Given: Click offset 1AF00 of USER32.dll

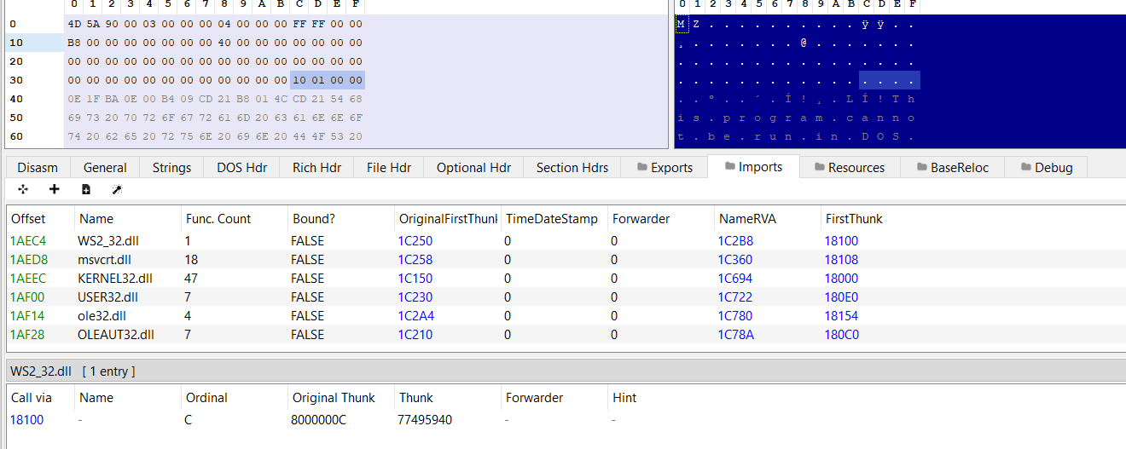Looking at the screenshot, I should click(x=27, y=297).
